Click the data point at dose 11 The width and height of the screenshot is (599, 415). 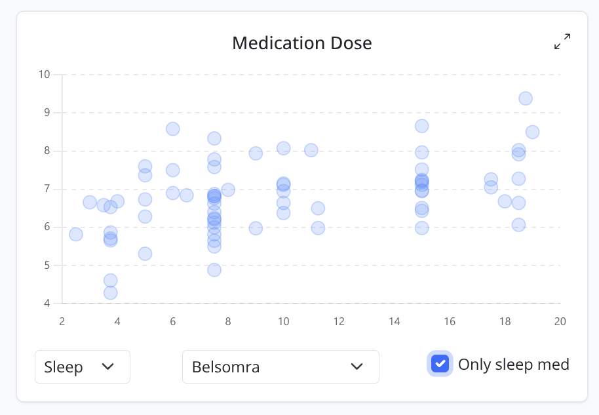click(311, 150)
